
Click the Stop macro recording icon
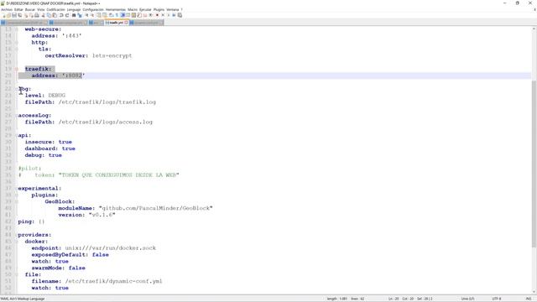[x=163, y=15]
